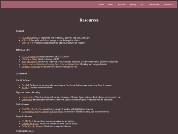Click text 'Quick reference of HTML codes'

pyautogui.click(x=55, y=57)
